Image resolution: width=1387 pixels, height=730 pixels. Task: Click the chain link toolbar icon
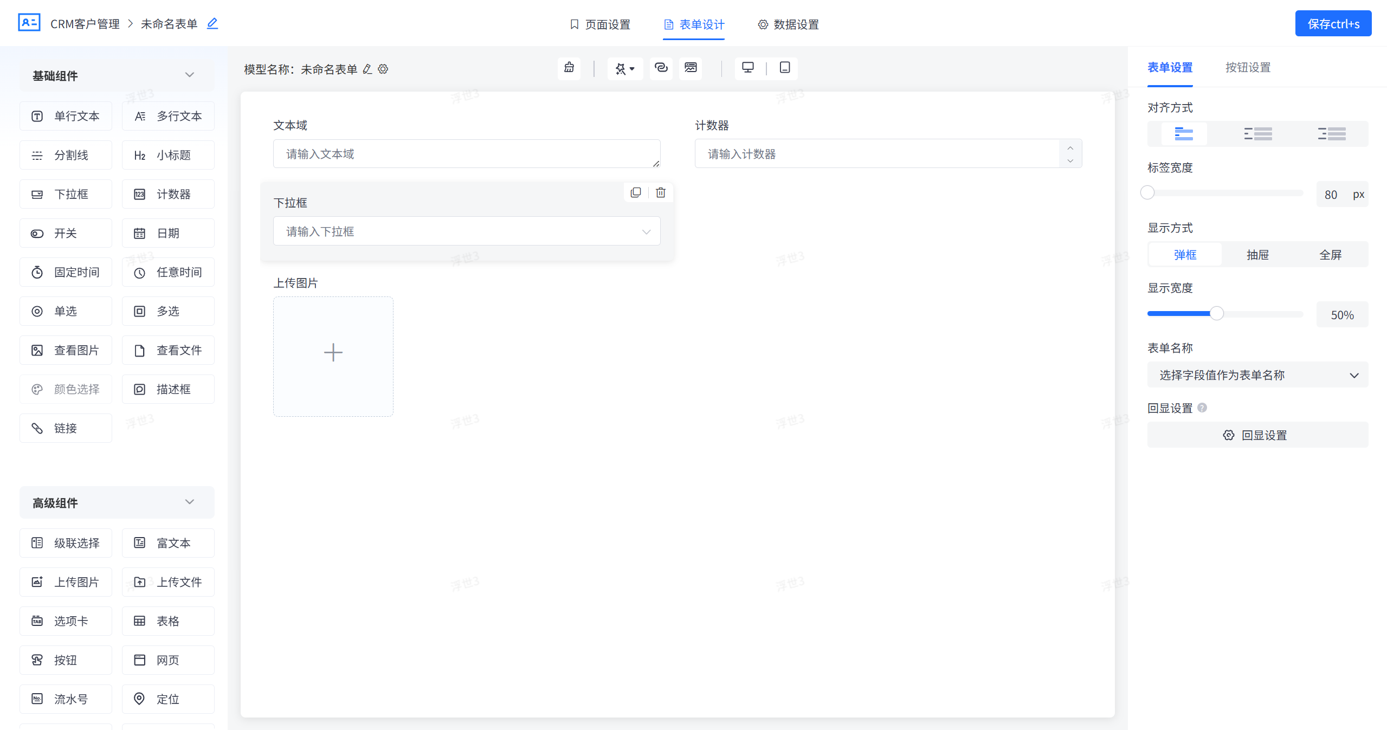coord(661,68)
